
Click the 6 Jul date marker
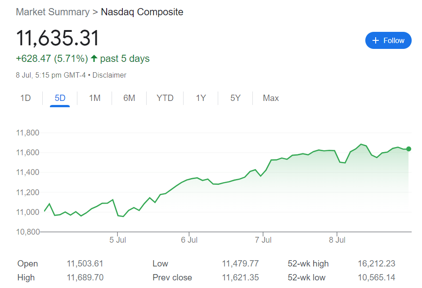pyautogui.click(x=189, y=240)
